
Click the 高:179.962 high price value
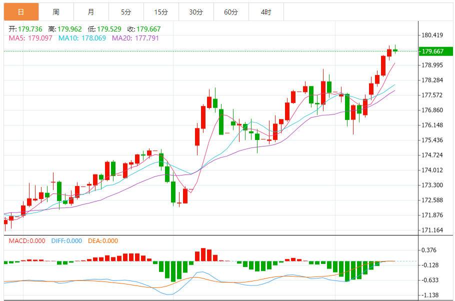[65, 29]
